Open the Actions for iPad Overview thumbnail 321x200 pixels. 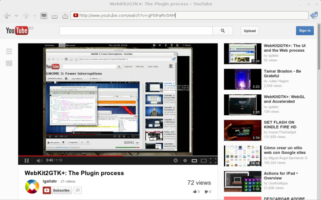tap(243, 181)
